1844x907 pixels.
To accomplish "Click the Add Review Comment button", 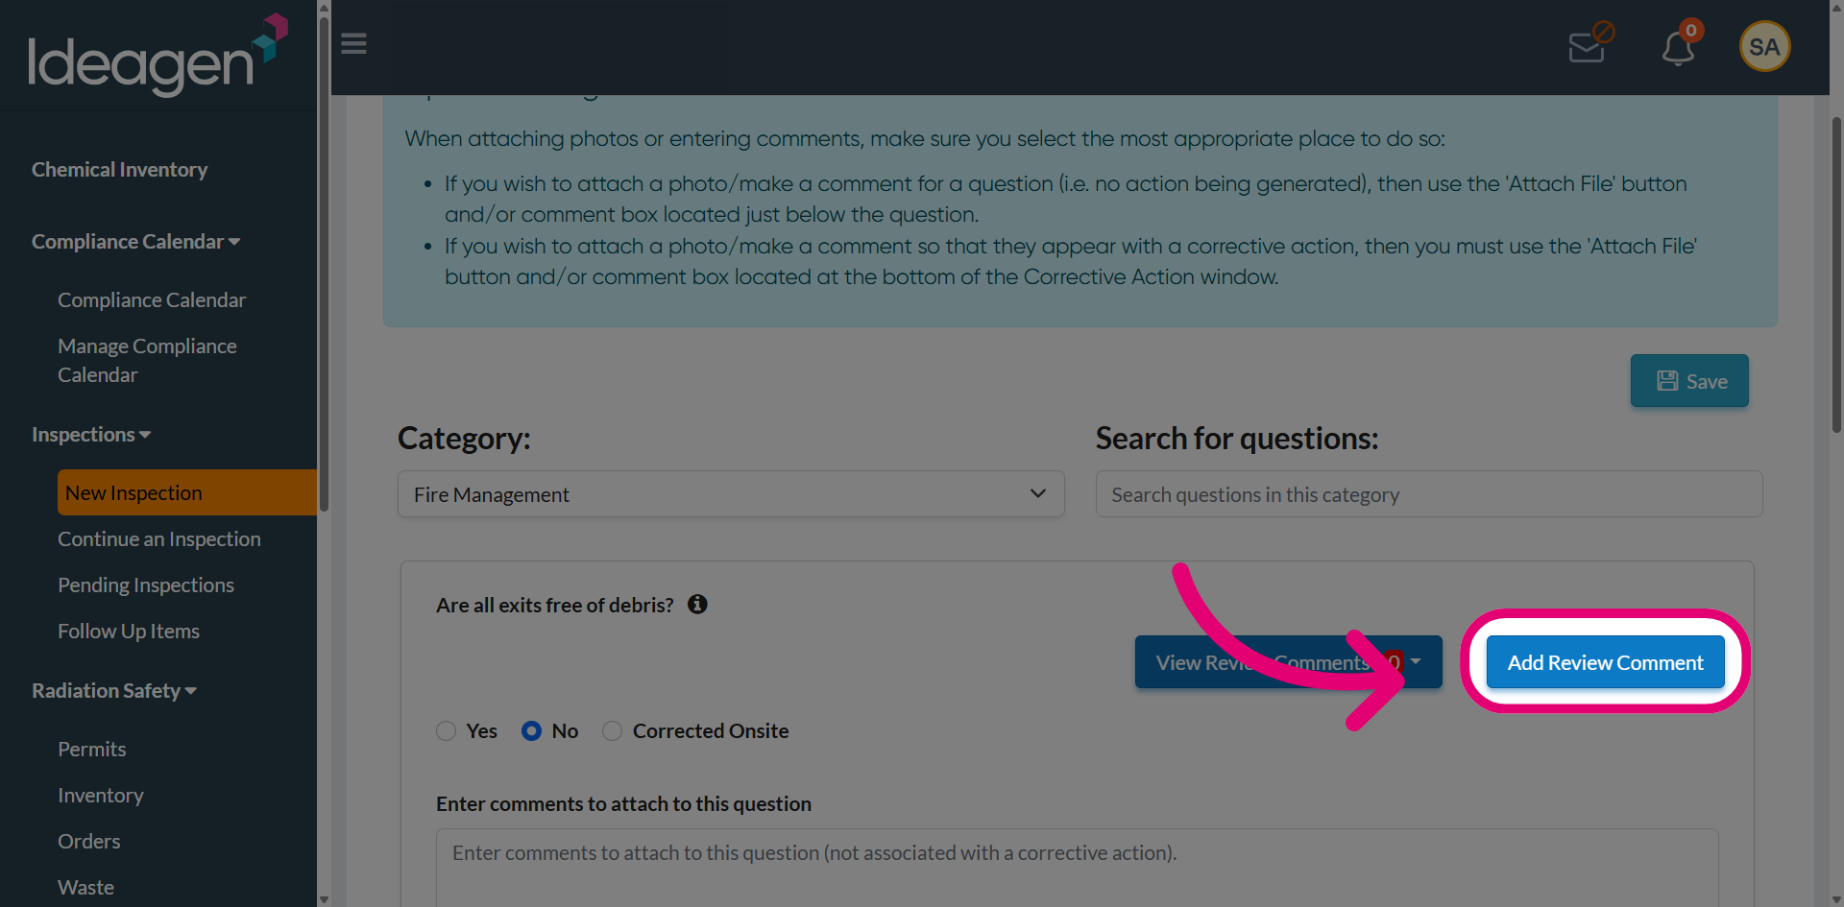I will click(1605, 662).
